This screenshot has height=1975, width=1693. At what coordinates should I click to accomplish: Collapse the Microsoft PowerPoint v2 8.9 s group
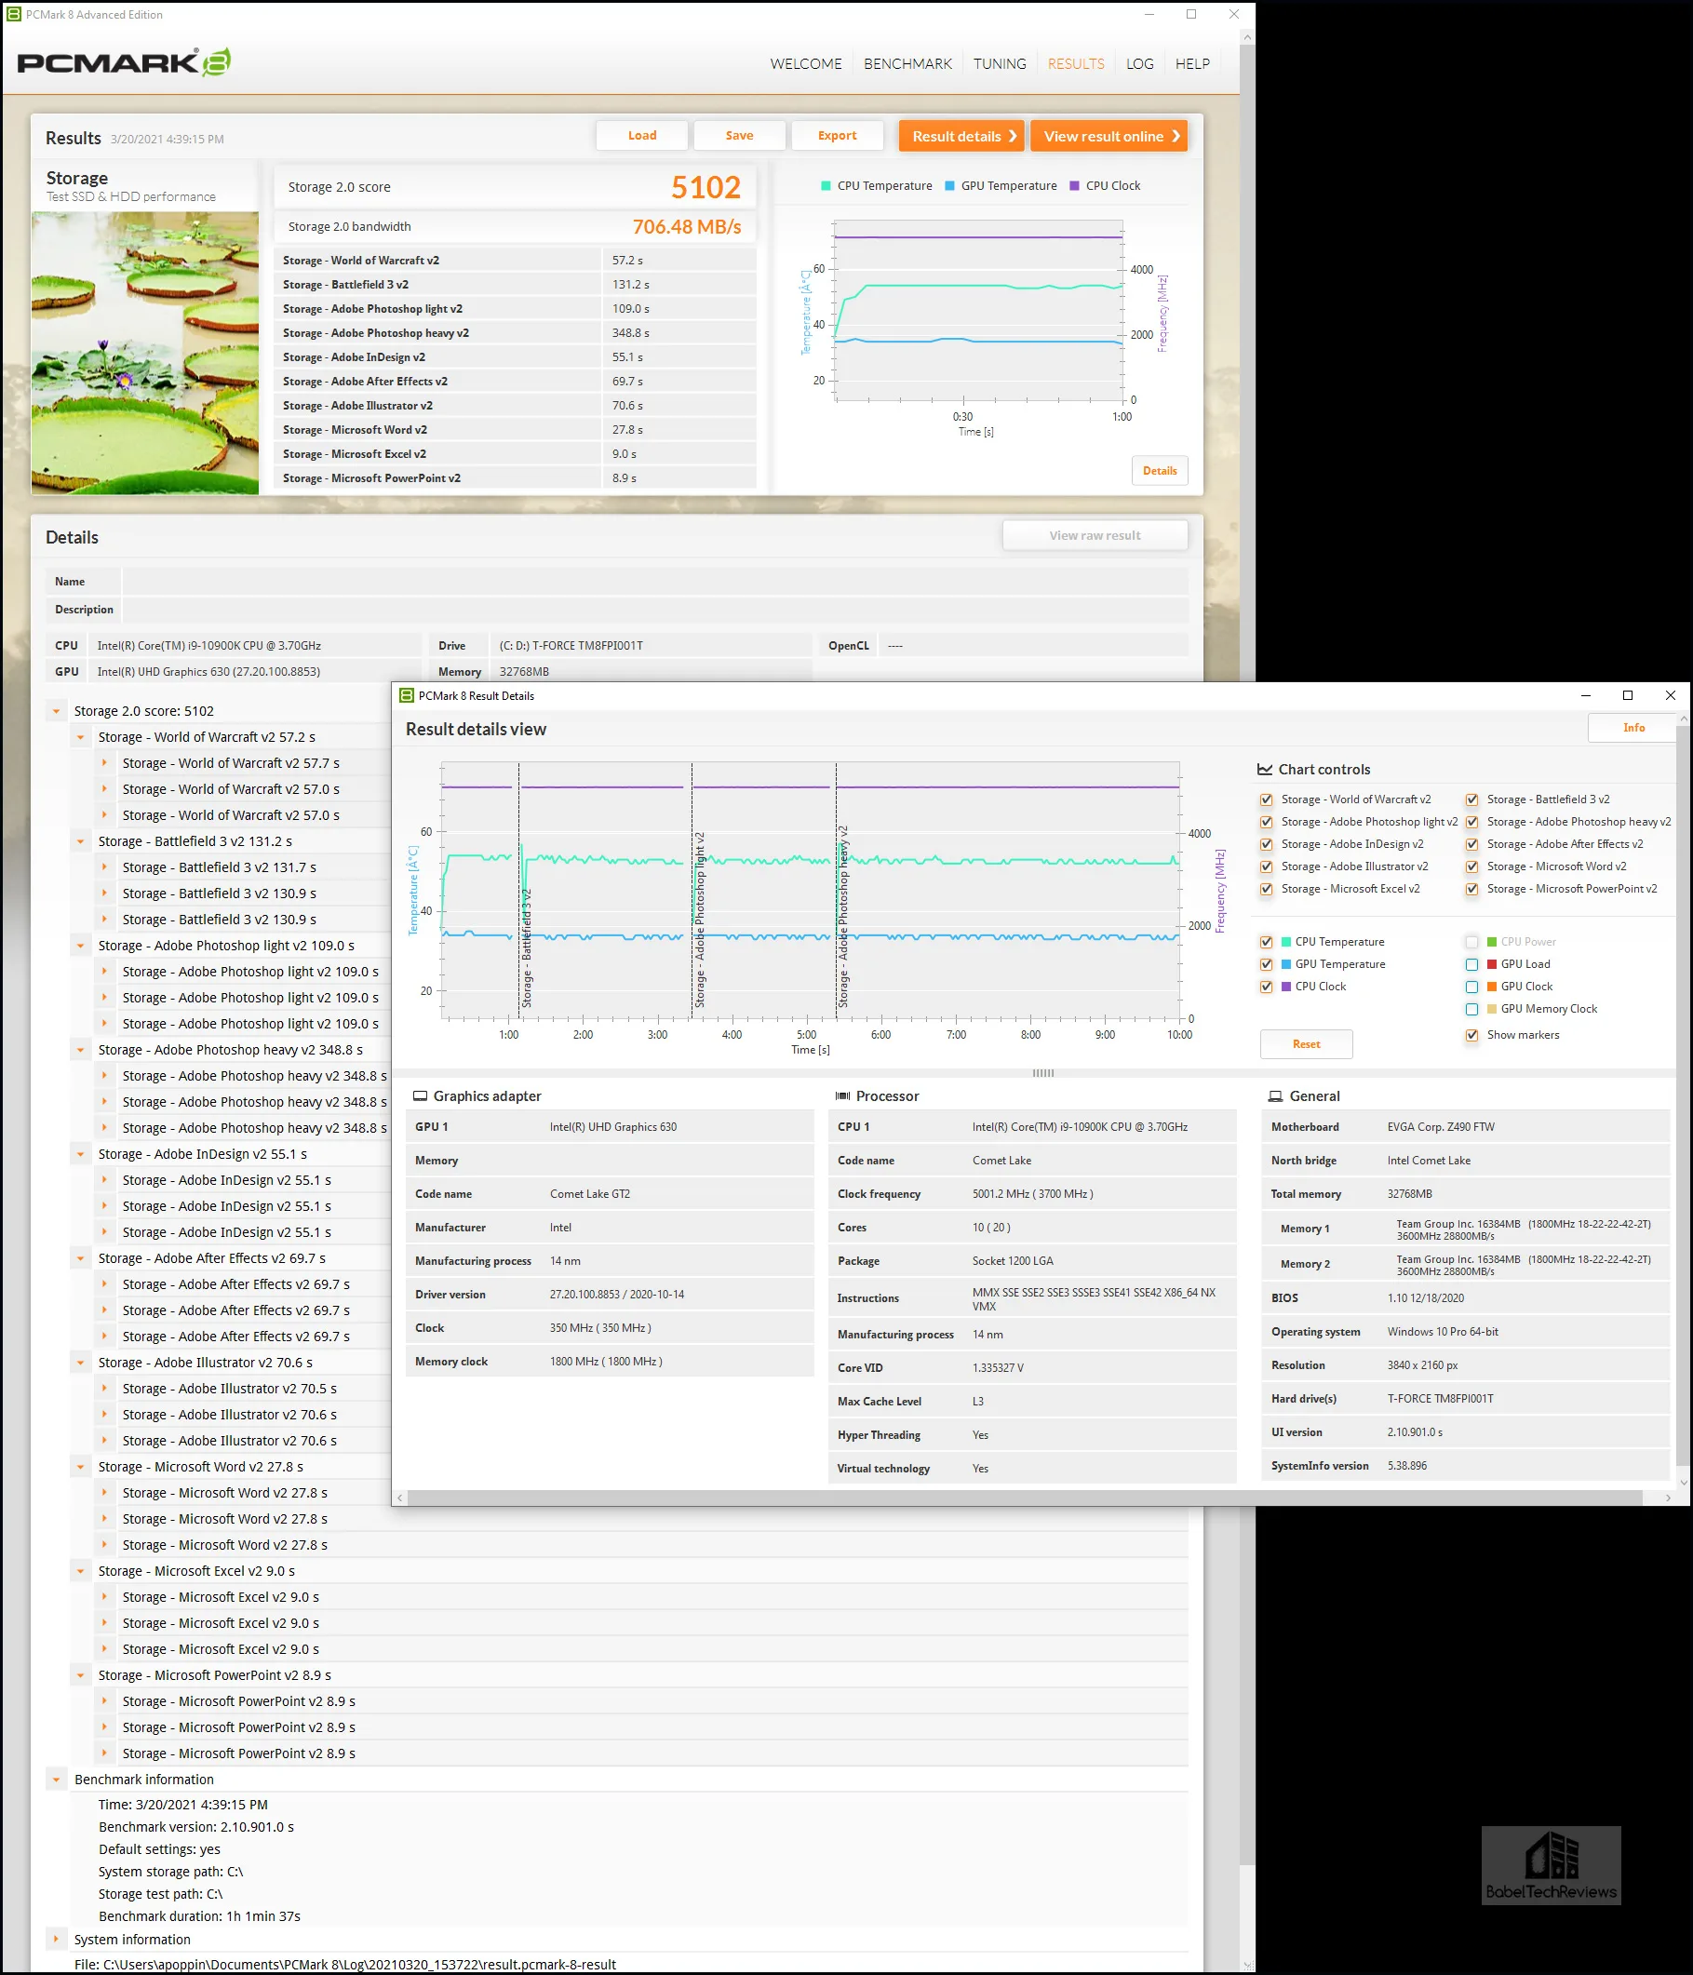point(80,1674)
